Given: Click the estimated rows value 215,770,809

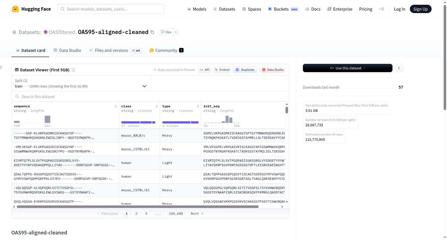Looking at the screenshot, I should (315, 140).
